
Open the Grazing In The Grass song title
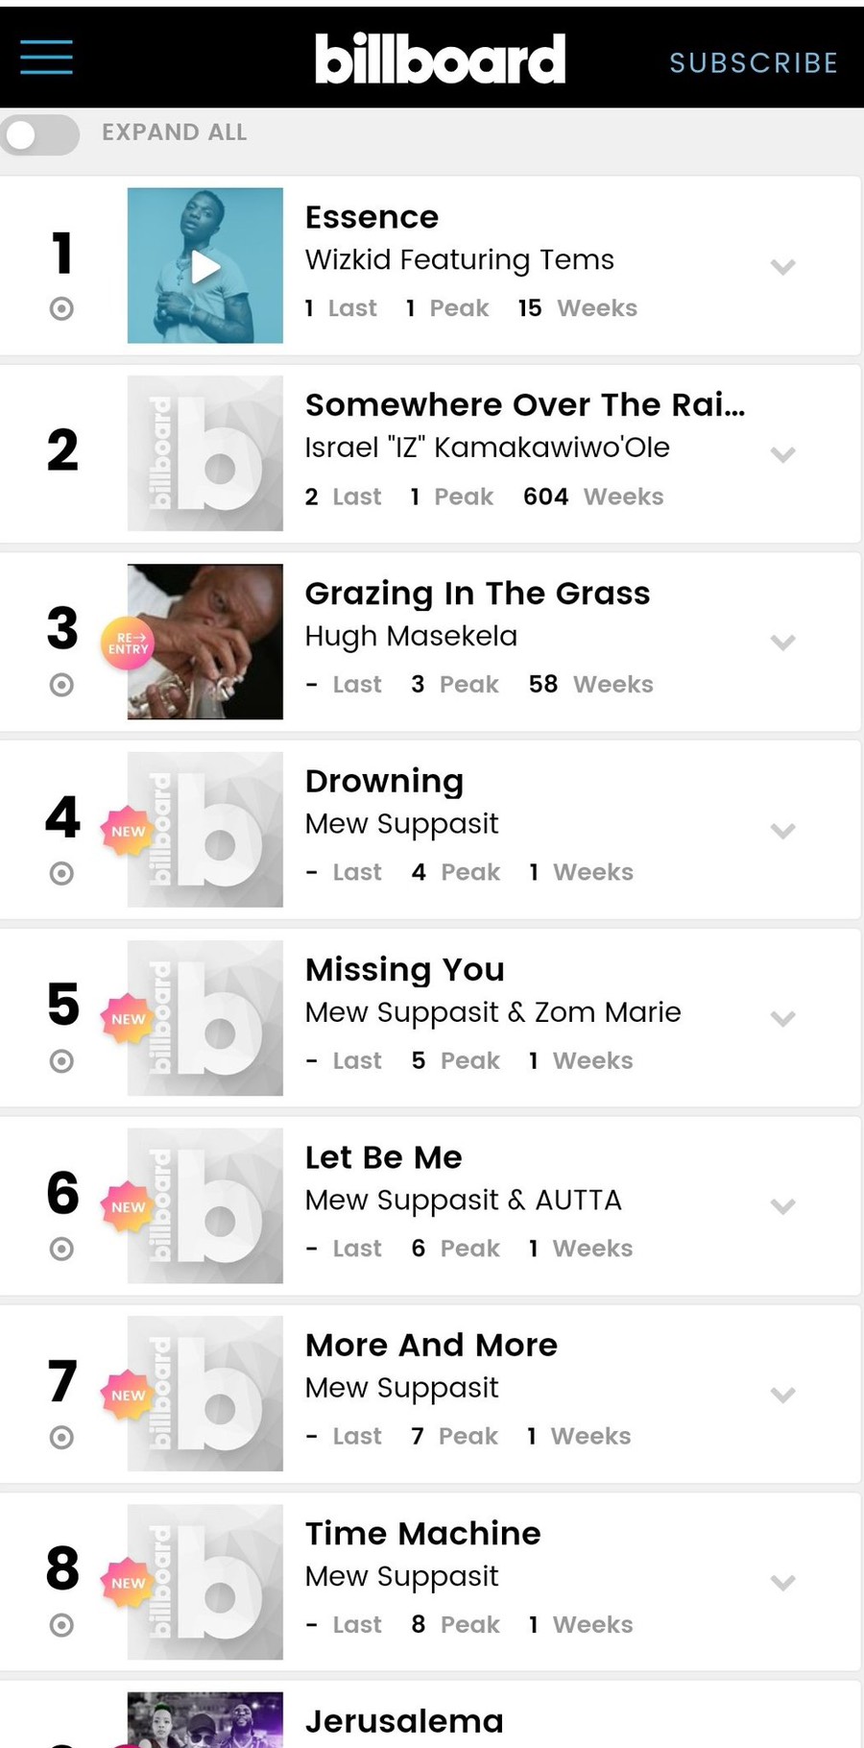(477, 594)
